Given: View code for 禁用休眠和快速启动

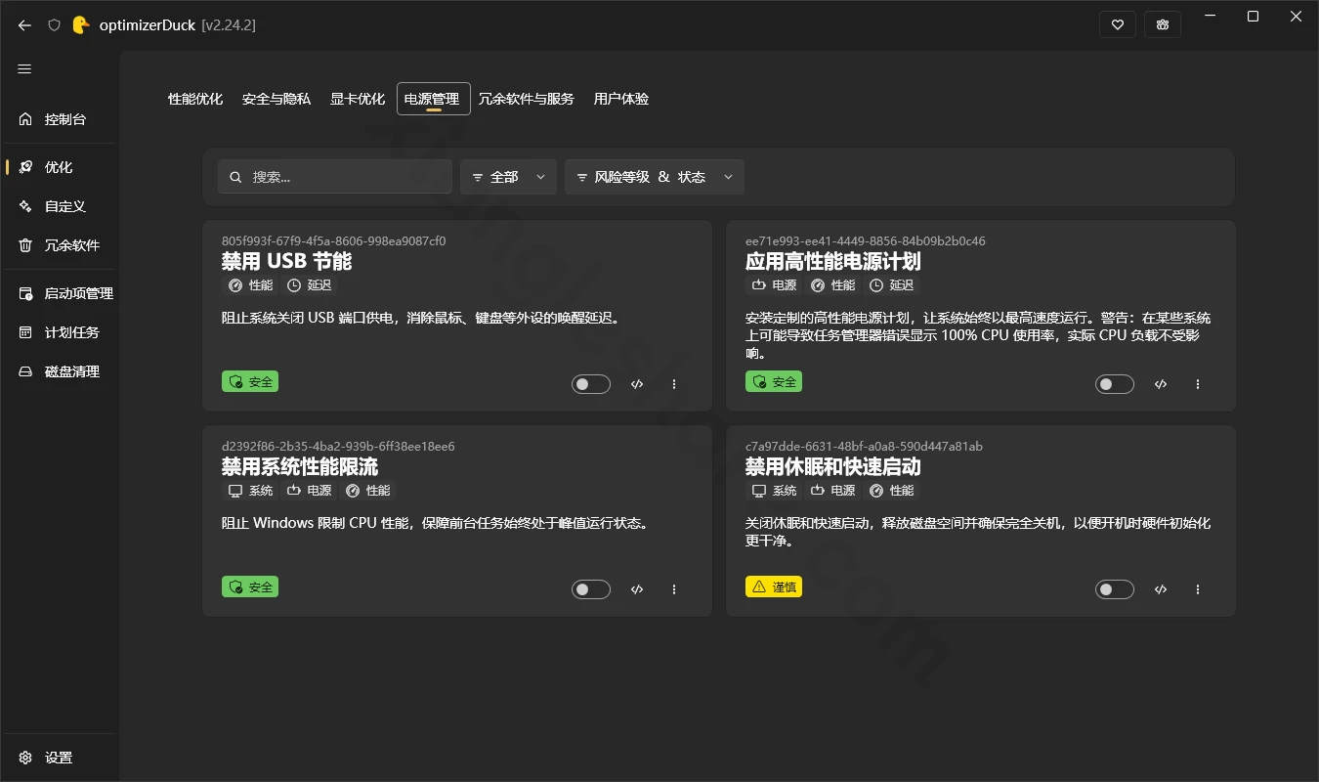Looking at the screenshot, I should [x=1161, y=589].
